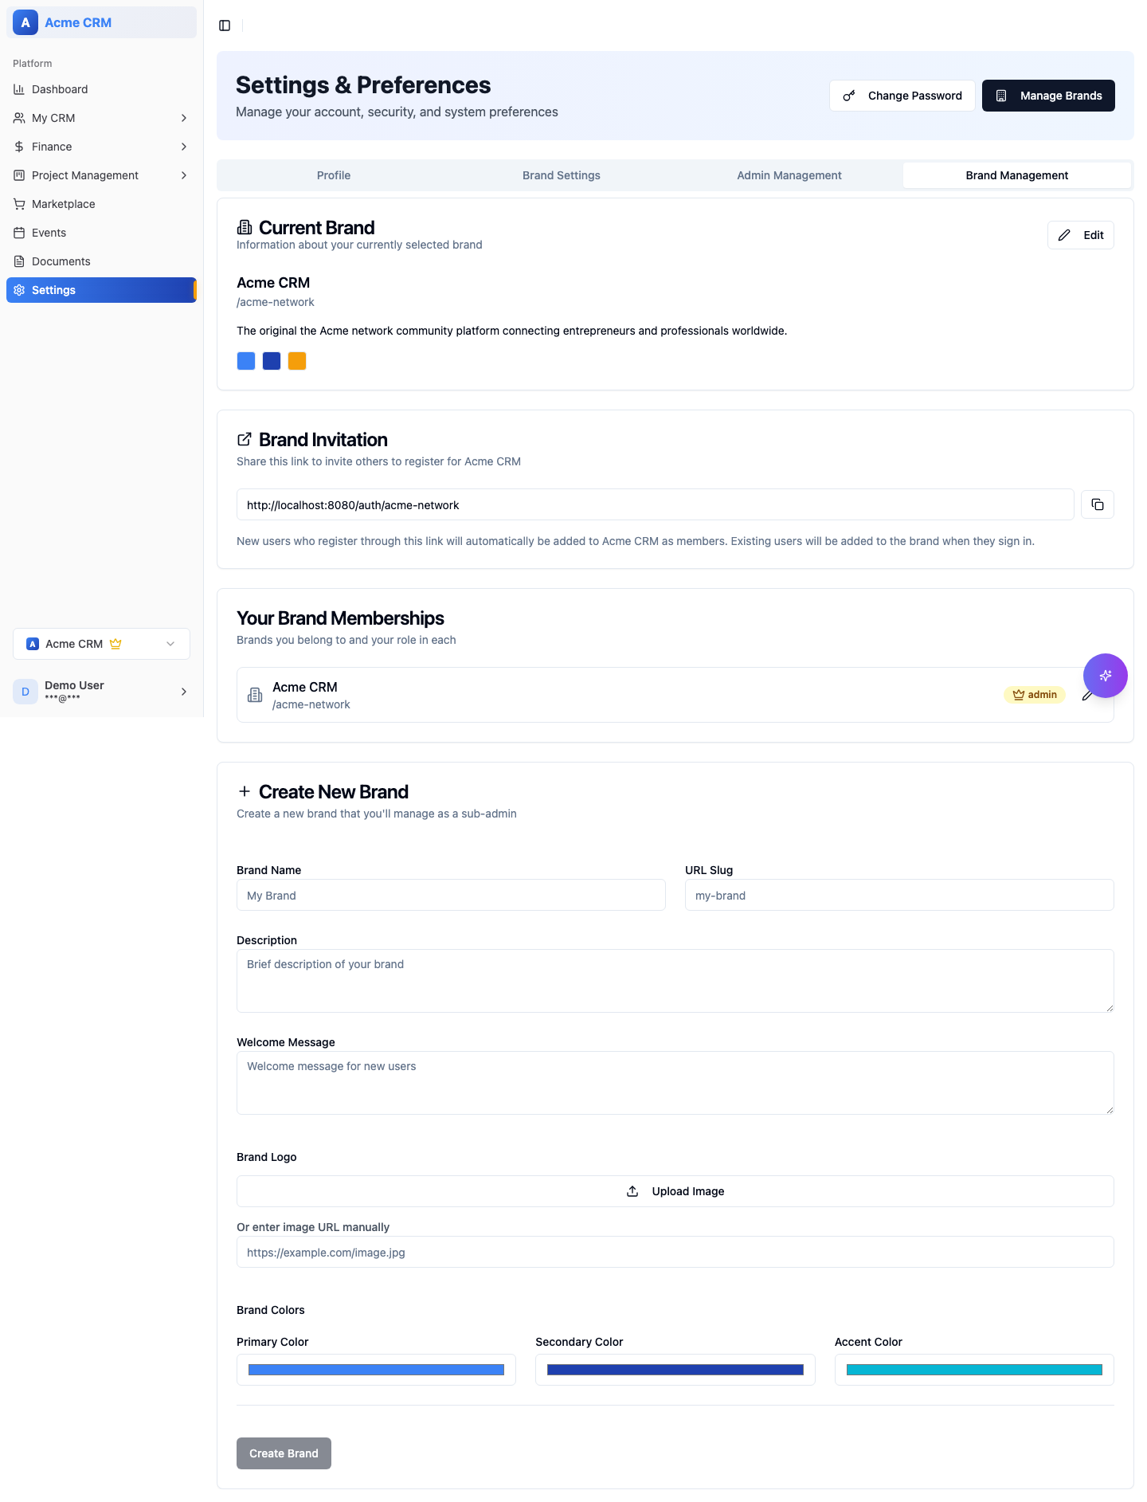Click the Documents file icon
Viewport: 1147px width, 1502px height.
tap(19, 261)
